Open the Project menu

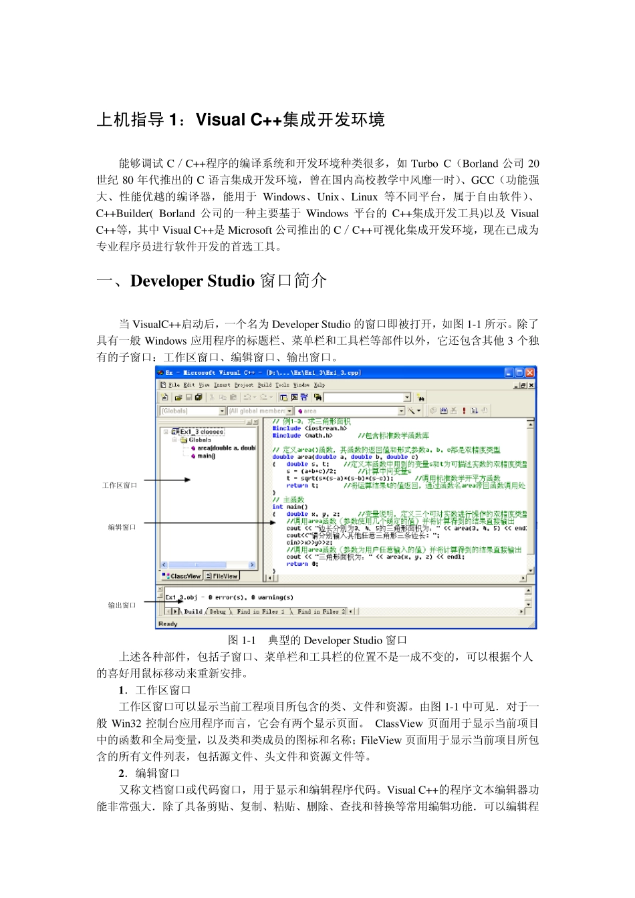click(244, 385)
